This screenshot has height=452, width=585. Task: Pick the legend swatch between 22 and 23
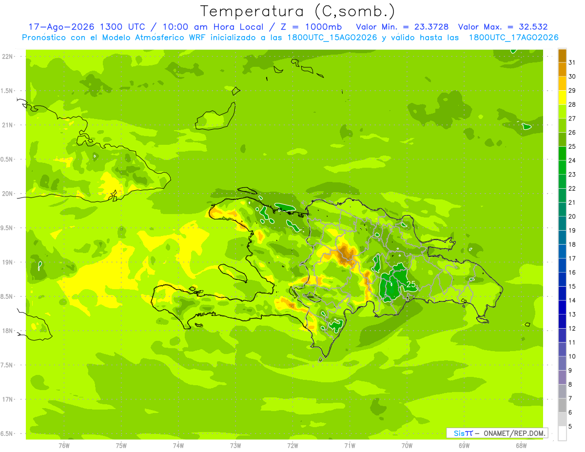pos(562,181)
